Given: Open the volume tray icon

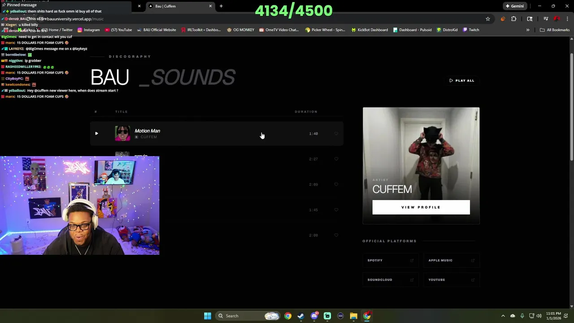Looking at the screenshot, I should [539, 316].
